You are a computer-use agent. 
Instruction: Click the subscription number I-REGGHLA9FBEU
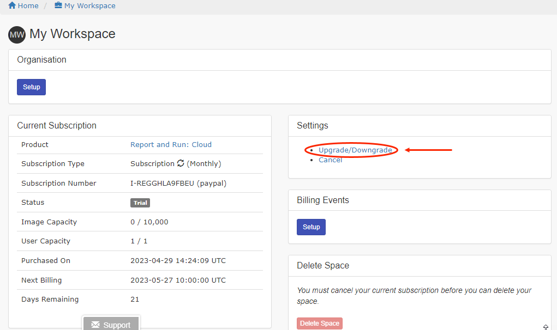click(161, 183)
